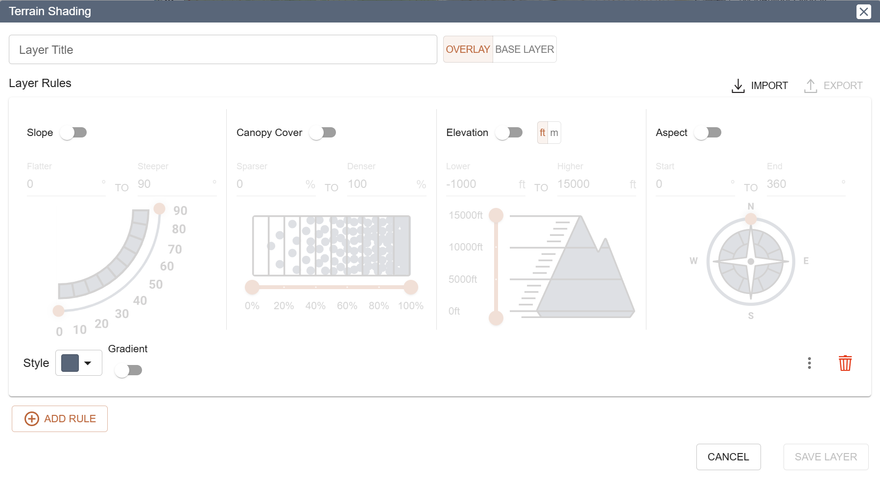Toggle the Aspect switch on
The image size is (880, 478).
pos(708,133)
